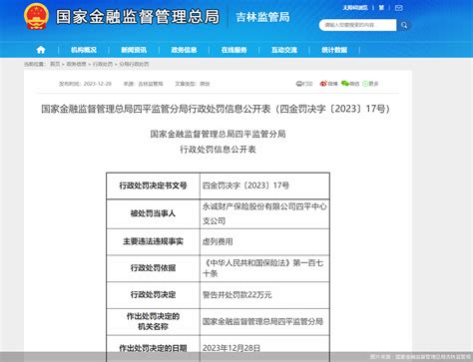Share article via Weibo icon
This screenshot has height=362, width=473.
[323, 84]
